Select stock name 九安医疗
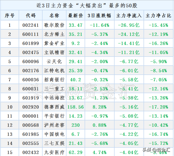Viewport: 174px width, 156px height. [x=54, y=152]
